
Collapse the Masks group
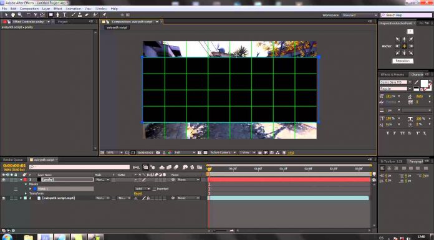click(x=26, y=184)
